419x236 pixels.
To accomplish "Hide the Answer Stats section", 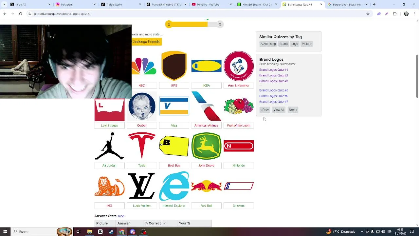I will click(x=121, y=216).
